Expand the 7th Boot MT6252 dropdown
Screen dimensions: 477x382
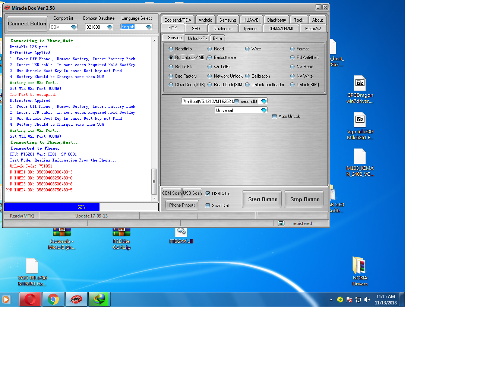[264, 101]
